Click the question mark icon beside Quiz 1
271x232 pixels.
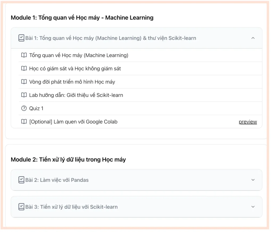(24, 108)
